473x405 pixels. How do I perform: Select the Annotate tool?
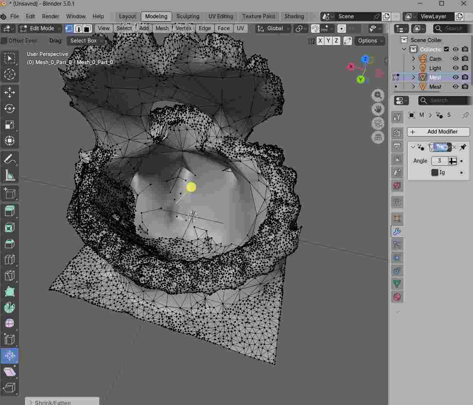10,159
